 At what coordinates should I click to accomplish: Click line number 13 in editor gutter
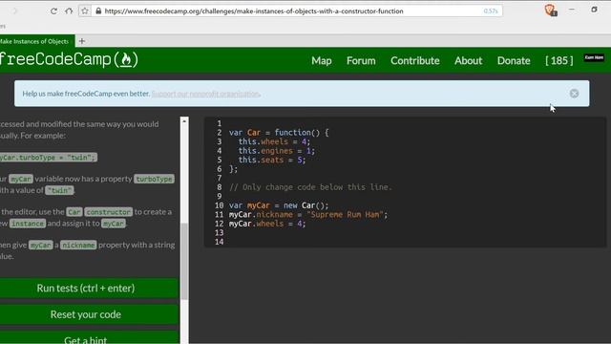point(219,233)
